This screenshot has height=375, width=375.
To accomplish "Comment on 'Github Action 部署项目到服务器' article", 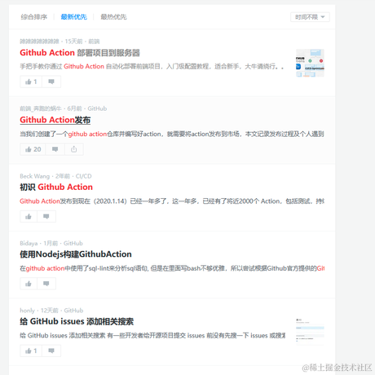I will click(x=51, y=82).
